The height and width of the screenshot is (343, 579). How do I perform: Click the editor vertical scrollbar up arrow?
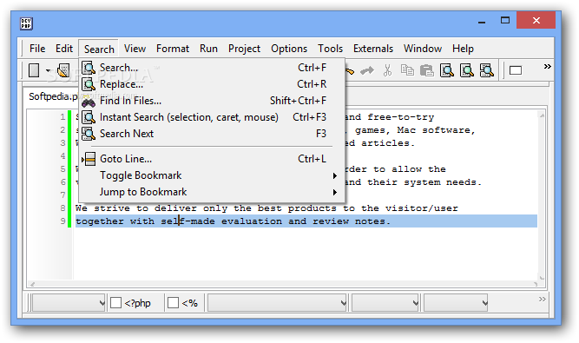(542, 116)
